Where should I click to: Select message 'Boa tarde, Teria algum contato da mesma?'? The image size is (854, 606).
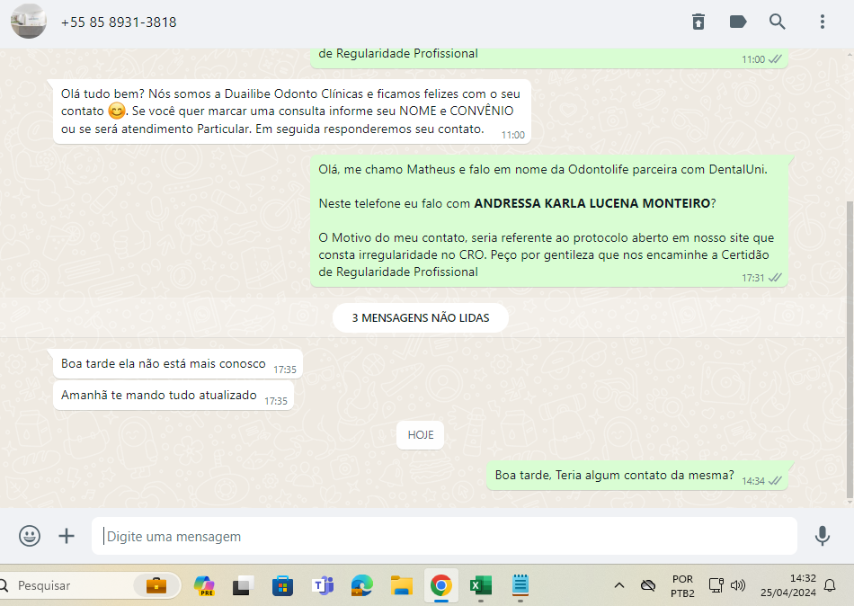[637, 476]
